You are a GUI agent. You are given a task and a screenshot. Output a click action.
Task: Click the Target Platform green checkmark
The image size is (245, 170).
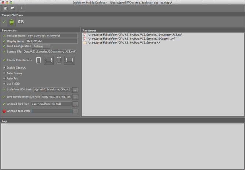pyautogui.click(x=4, y=21)
